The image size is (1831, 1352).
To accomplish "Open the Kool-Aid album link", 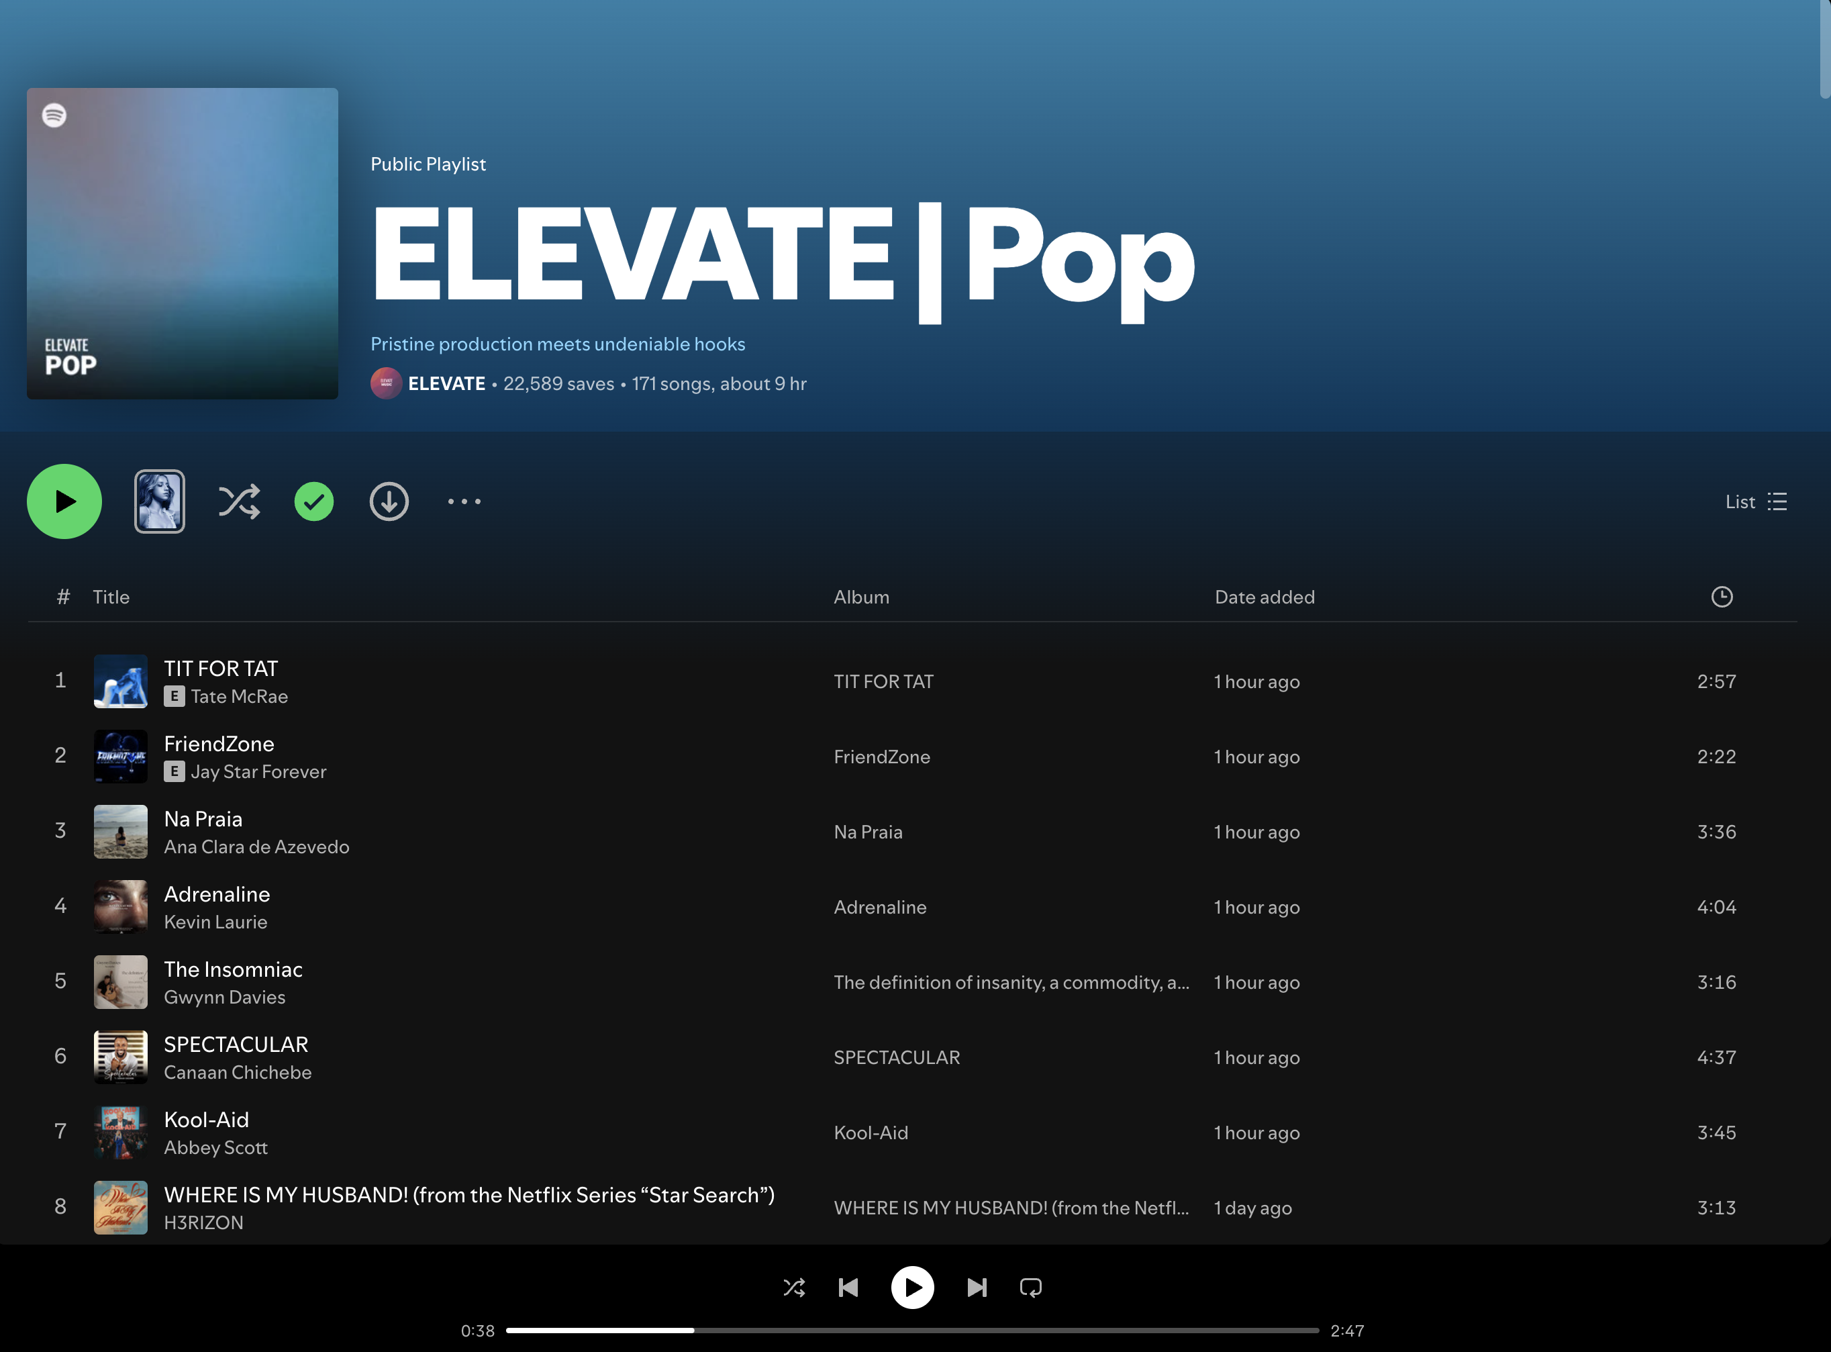I will pyautogui.click(x=871, y=1133).
